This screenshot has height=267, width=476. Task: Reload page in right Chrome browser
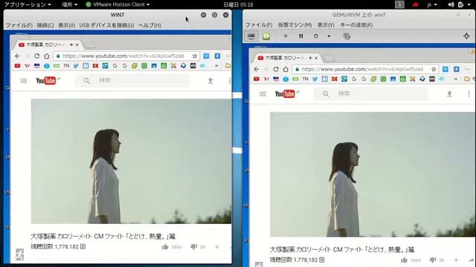pyautogui.click(x=276, y=69)
